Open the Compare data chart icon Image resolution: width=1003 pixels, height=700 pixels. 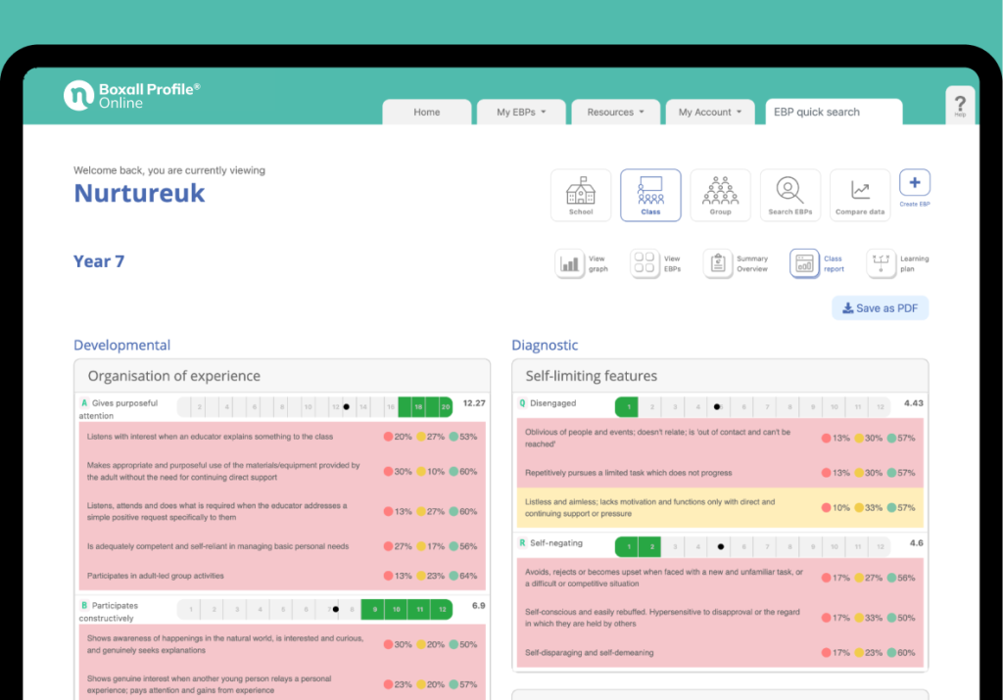coord(859,195)
